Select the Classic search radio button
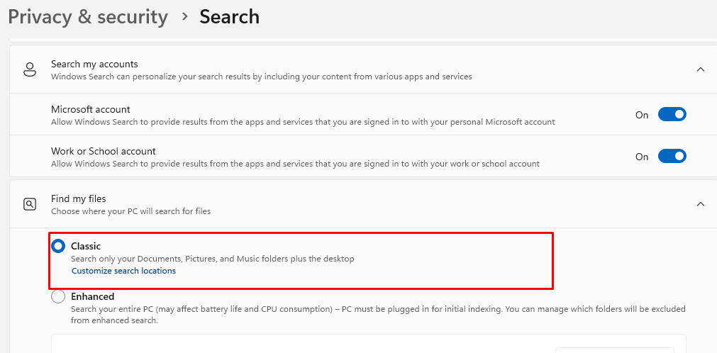Screen dimensions: 717x353 59,247
